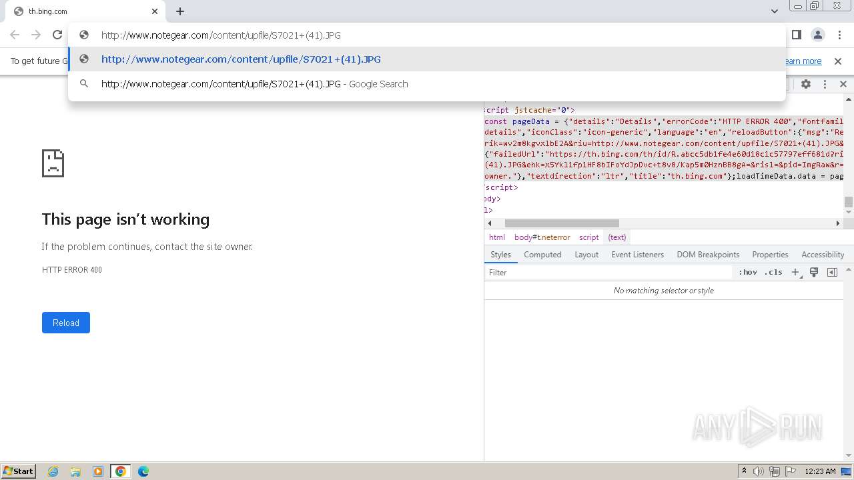Click the This page isn't working heading
The image size is (854, 480).
(125, 219)
